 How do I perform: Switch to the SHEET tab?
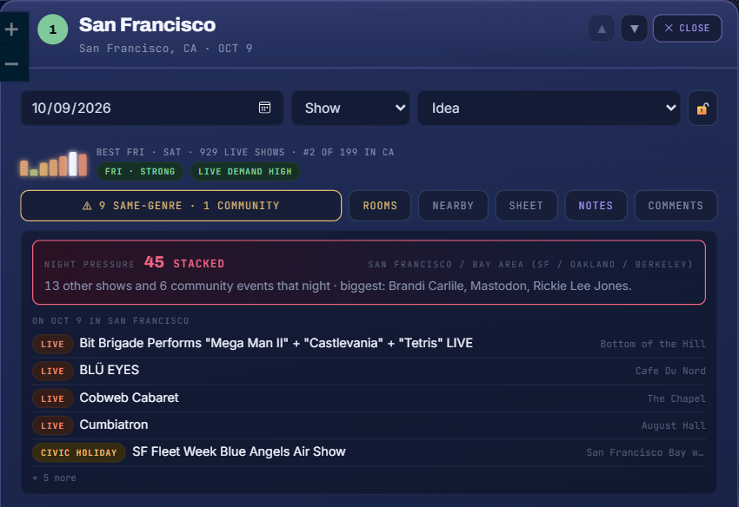526,206
